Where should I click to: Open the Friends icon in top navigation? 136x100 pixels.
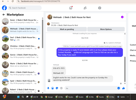click(x=85, y=8)
